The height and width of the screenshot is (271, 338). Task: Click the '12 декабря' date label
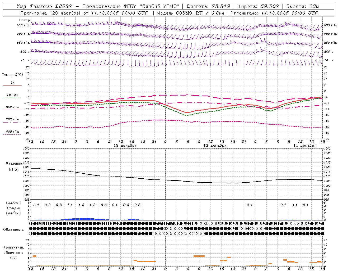coord(125,146)
